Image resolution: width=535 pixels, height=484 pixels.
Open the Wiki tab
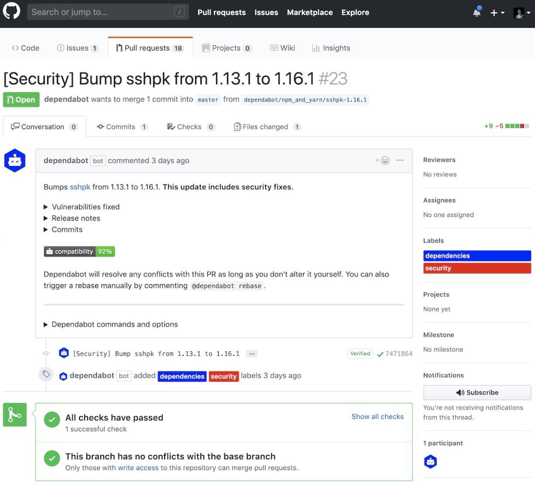click(x=283, y=48)
